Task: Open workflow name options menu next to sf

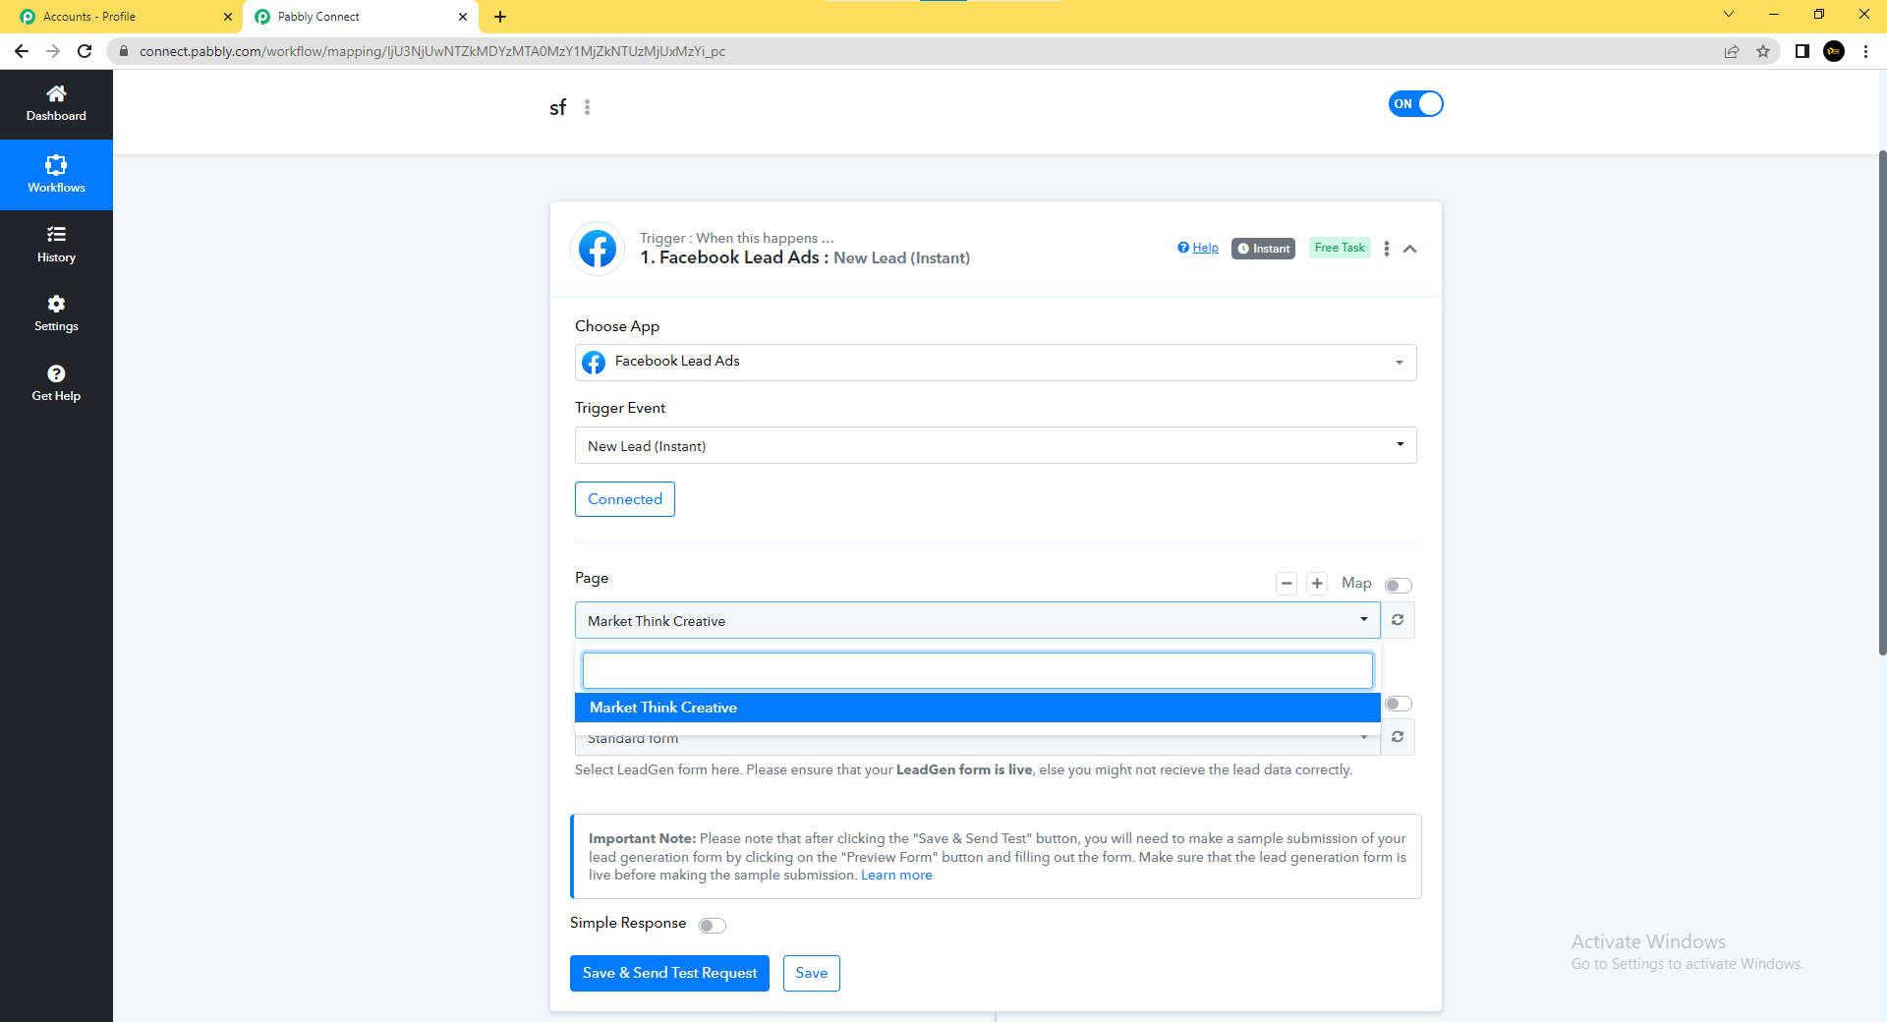Action: click(588, 107)
